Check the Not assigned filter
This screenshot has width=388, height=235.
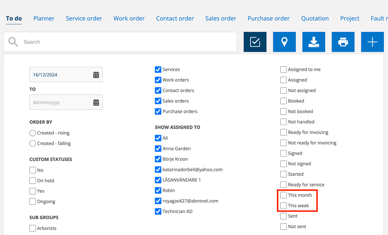pyautogui.click(x=283, y=91)
